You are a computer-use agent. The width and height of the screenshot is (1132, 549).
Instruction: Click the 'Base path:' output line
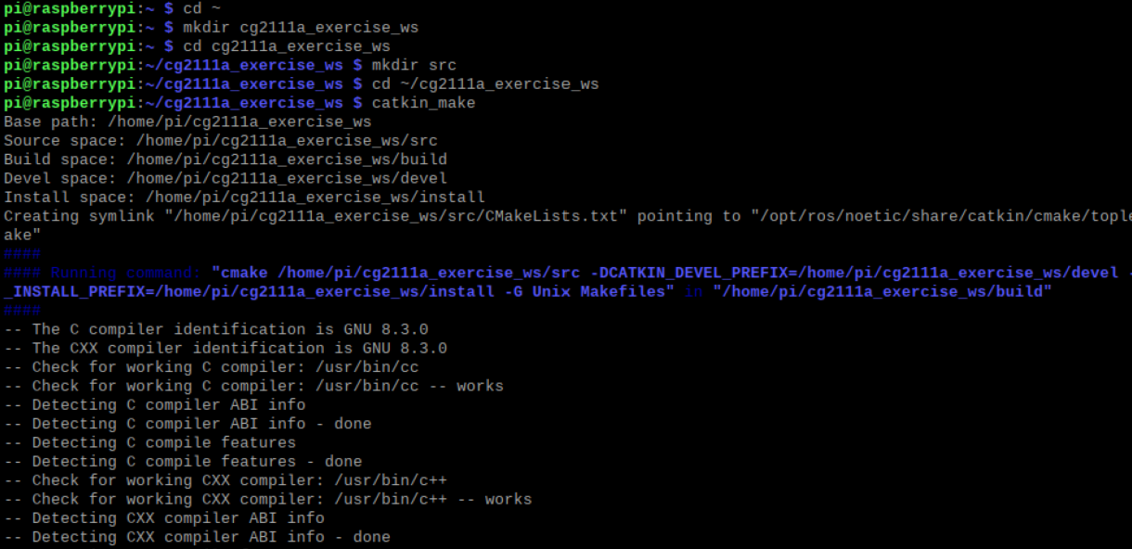tap(187, 121)
